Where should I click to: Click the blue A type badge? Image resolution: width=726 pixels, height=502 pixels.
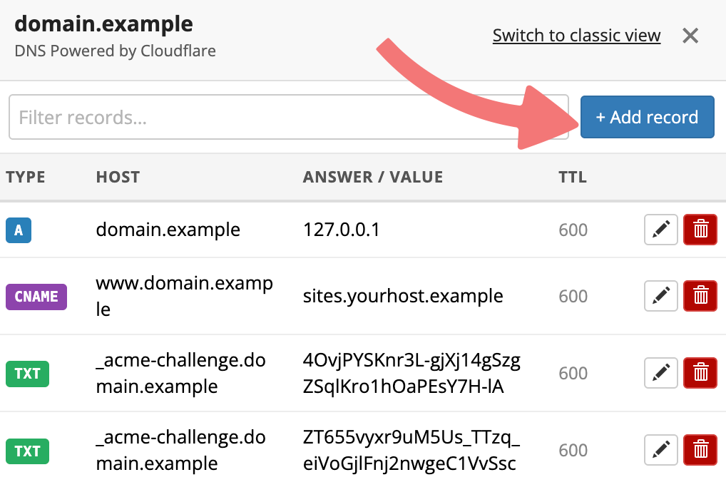pyautogui.click(x=19, y=230)
